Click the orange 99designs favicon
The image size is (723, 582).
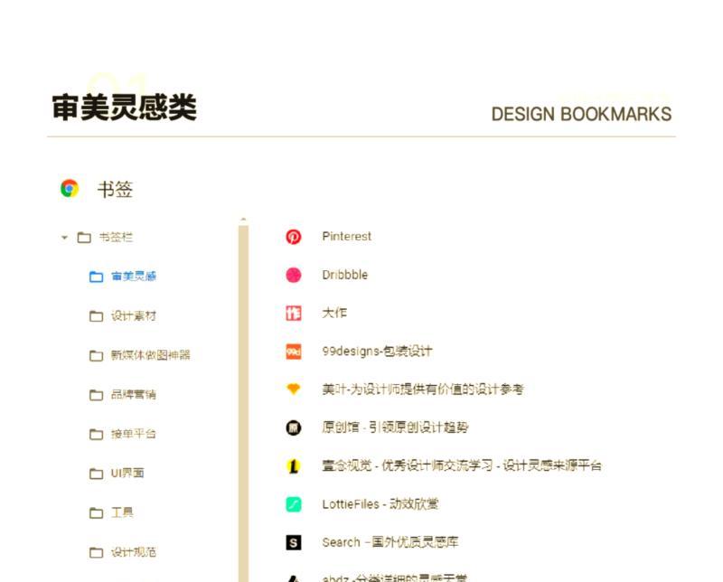point(294,352)
